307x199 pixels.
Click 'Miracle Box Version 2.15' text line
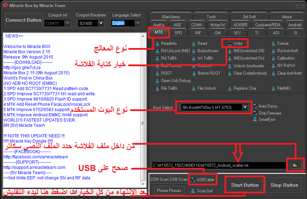click(27, 52)
